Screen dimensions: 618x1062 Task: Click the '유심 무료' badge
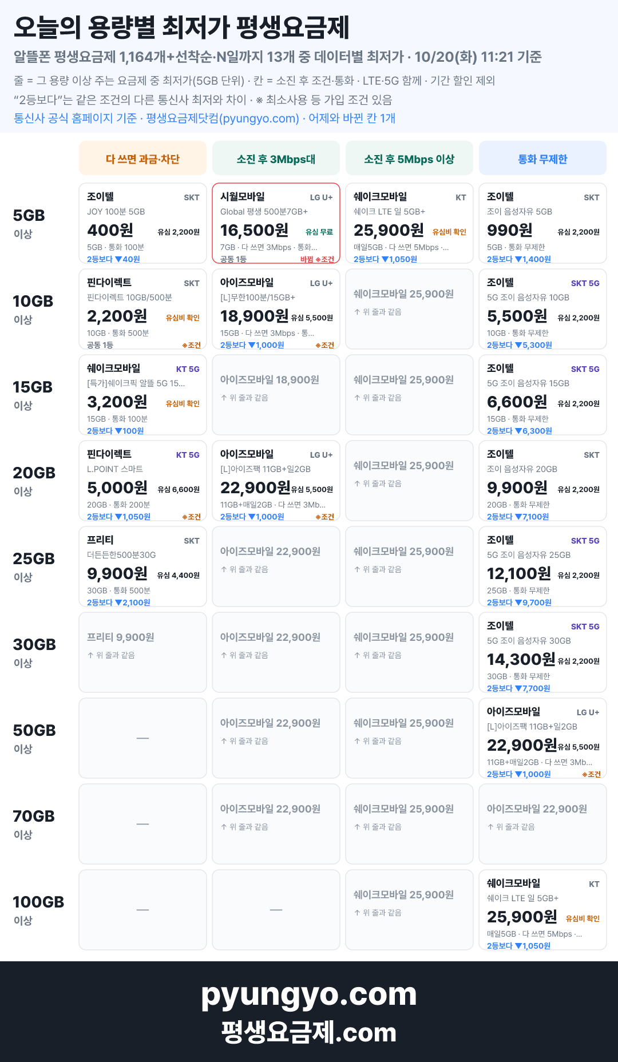319,232
